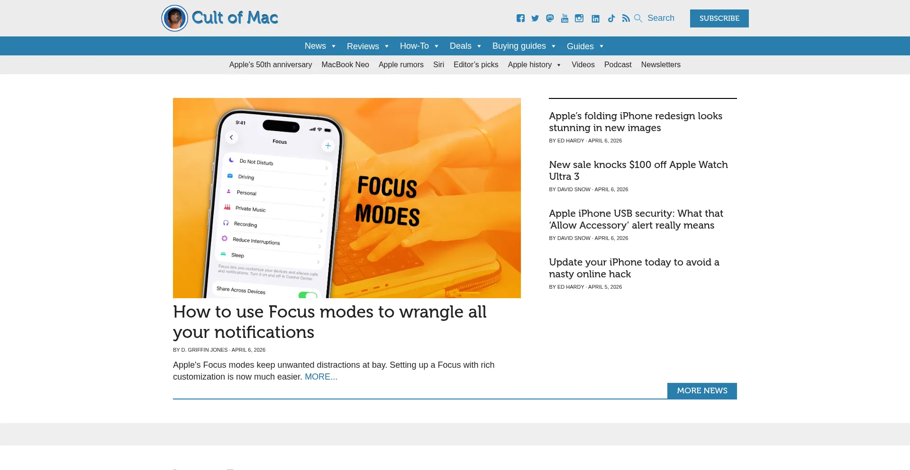Click the David Snow byline under USB security
The width and height of the screenshot is (910, 470).
tap(574, 238)
